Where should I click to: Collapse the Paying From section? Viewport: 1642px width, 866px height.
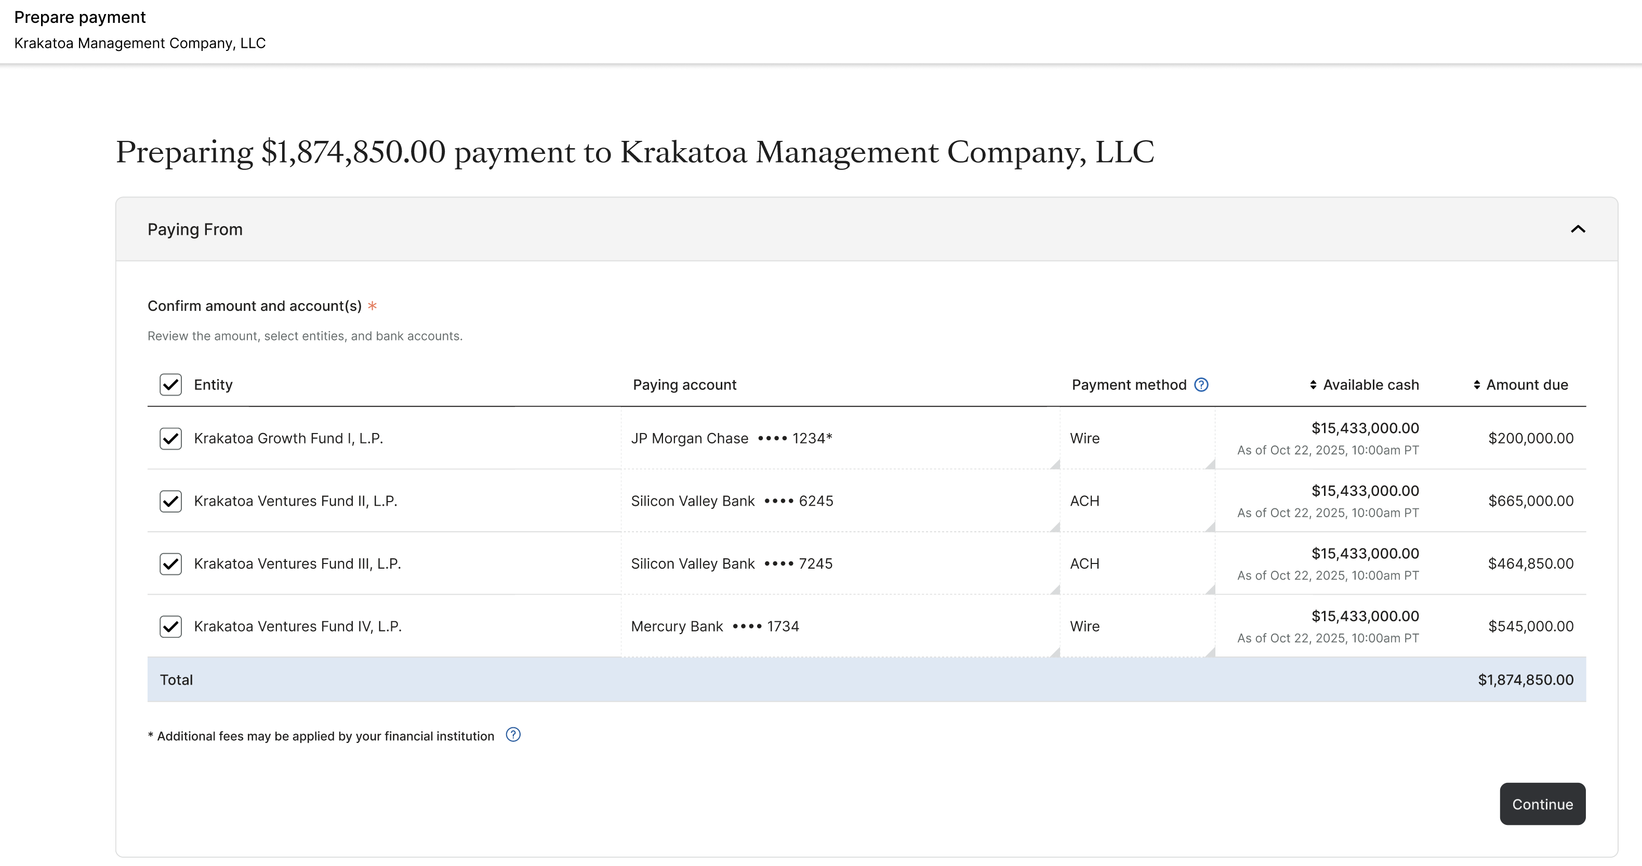pos(1578,229)
